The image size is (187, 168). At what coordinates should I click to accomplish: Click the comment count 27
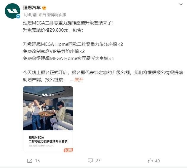tap(98, 161)
